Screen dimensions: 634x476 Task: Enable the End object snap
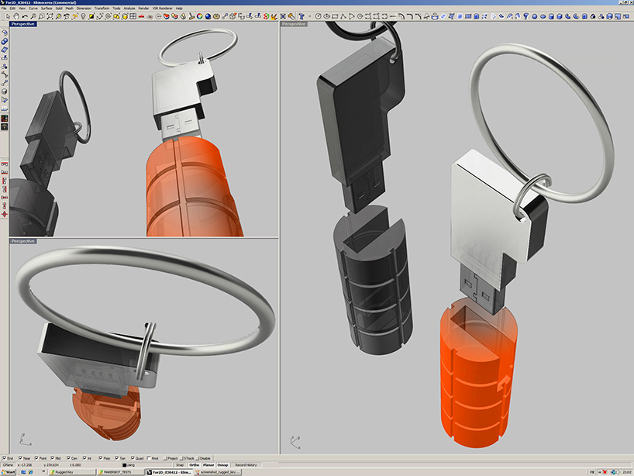(6, 457)
